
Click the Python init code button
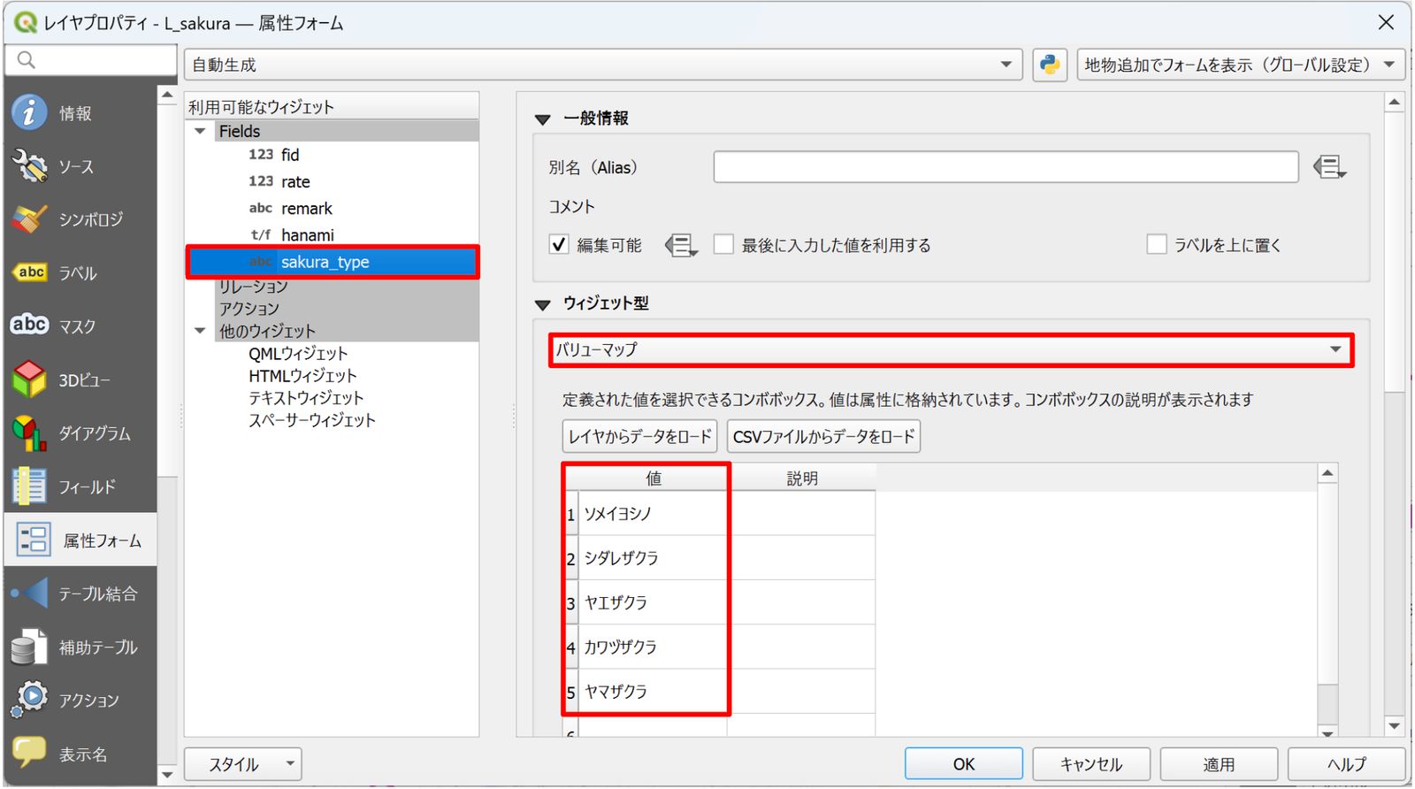1050,65
